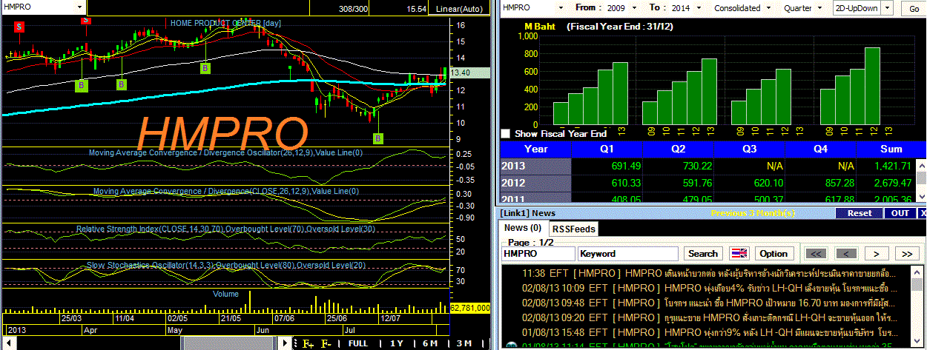Click the red S sell marker near April

87,21
